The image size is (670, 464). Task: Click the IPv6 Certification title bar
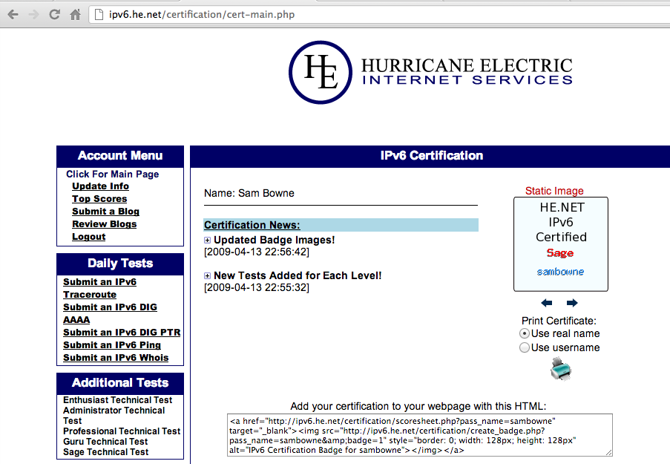(432, 156)
